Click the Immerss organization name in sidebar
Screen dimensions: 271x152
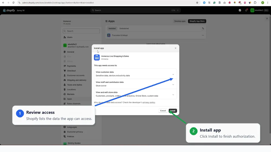67,21
